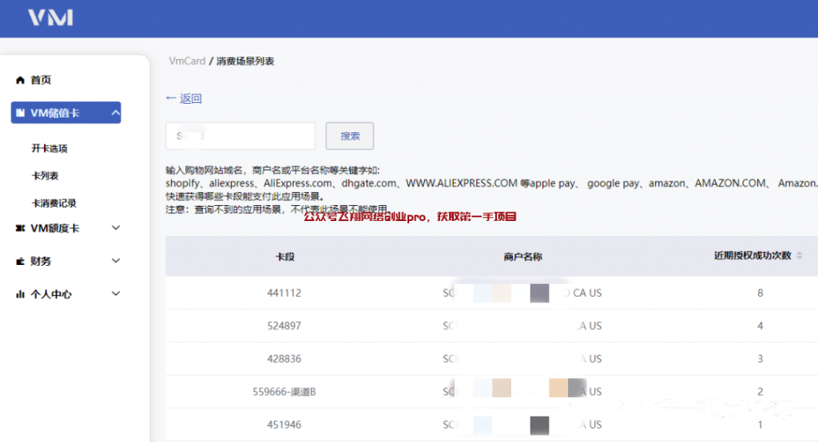This screenshot has height=442, width=818.
Task: Click success count 4 in 524897 row
Action: tap(760, 326)
